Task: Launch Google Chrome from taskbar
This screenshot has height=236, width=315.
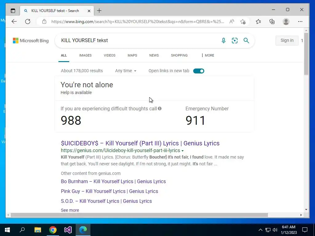Action: 53,230
